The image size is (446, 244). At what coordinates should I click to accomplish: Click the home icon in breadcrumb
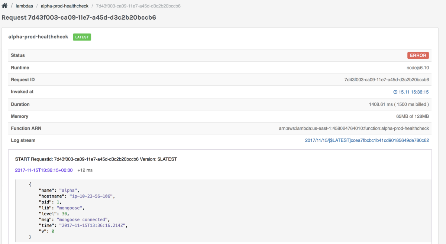[x=4, y=6]
